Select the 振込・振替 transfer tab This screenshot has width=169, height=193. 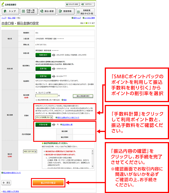[x=47, y=11]
